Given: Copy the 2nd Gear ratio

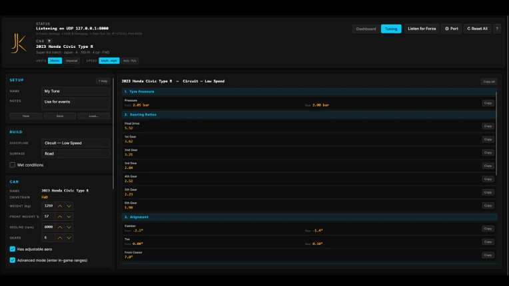Looking at the screenshot, I should click(x=488, y=152).
